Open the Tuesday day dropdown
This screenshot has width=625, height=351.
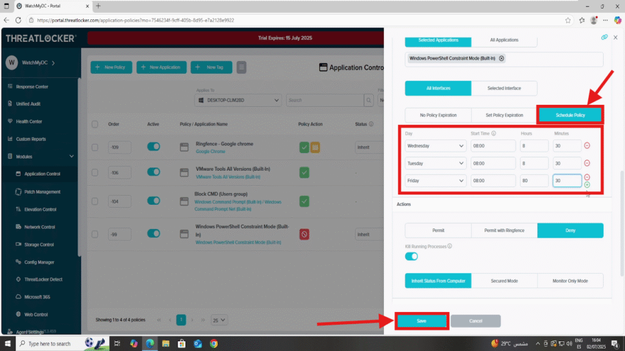[x=435, y=163]
